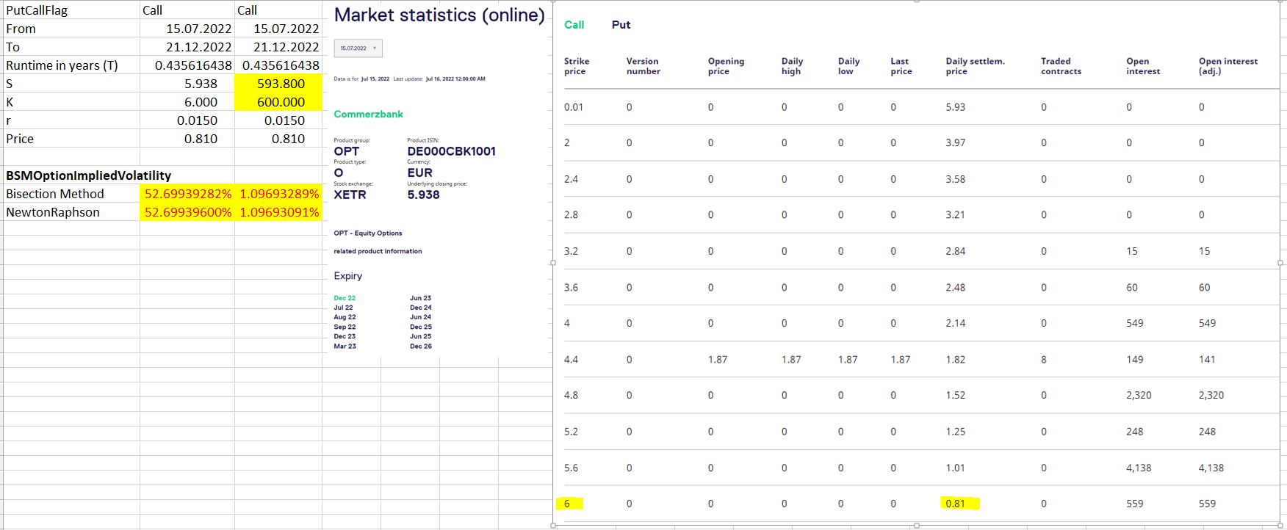Switch to the Put tab
The width and height of the screenshot is (1287, 530).
coord(621,25)
